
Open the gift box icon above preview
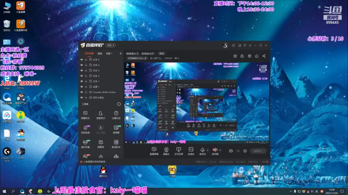[235, 56]
